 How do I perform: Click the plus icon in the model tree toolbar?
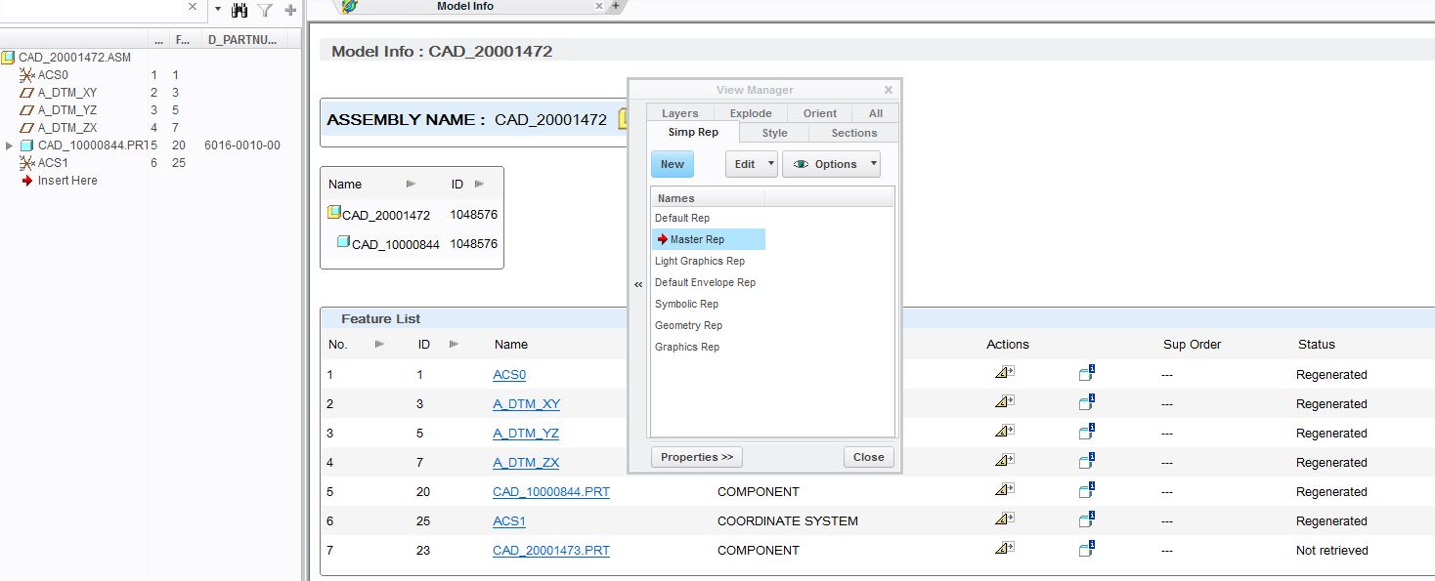(290, 10)
